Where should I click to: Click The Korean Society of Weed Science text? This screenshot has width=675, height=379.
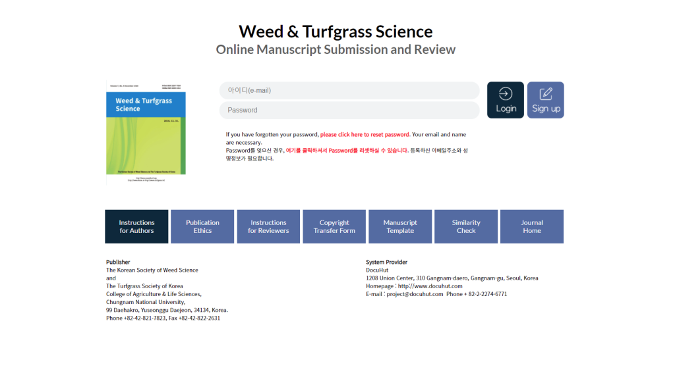click(152, 270)
